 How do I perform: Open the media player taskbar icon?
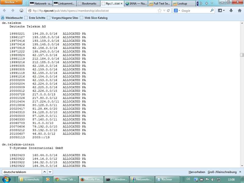48,179
